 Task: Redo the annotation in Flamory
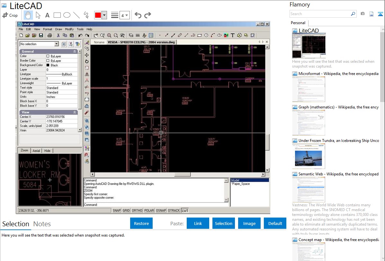point(148,15)
